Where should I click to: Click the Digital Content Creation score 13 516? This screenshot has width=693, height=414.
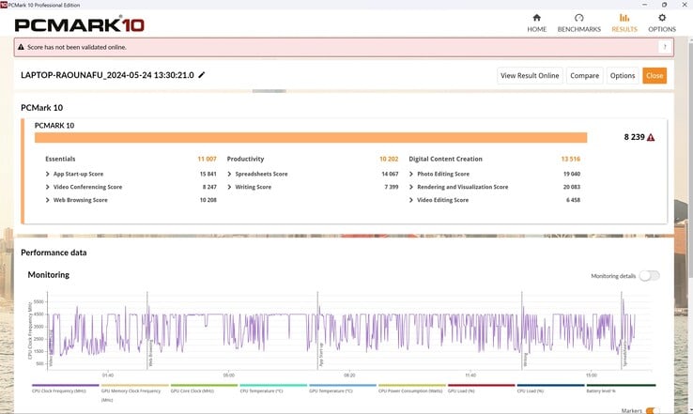click(571, 159)
